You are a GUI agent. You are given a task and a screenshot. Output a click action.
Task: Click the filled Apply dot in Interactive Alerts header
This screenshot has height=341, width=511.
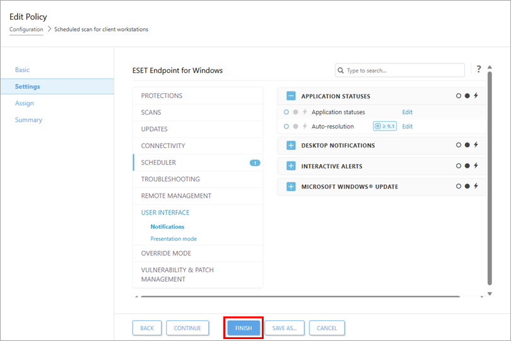click(467, 166)
